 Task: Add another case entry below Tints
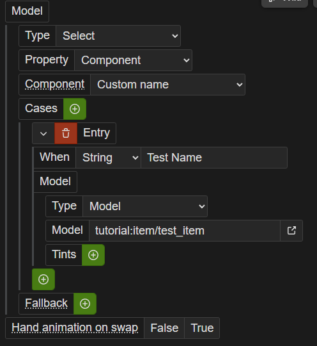click(x=43, y=279)
